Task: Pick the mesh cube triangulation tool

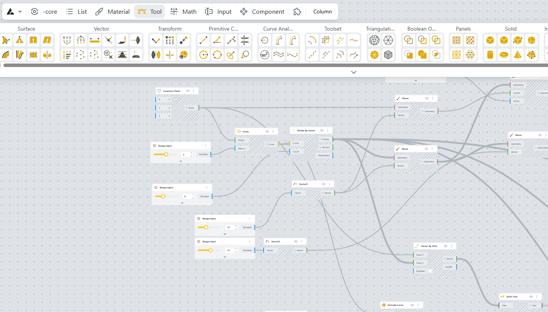Action: [x=388, y=55]
